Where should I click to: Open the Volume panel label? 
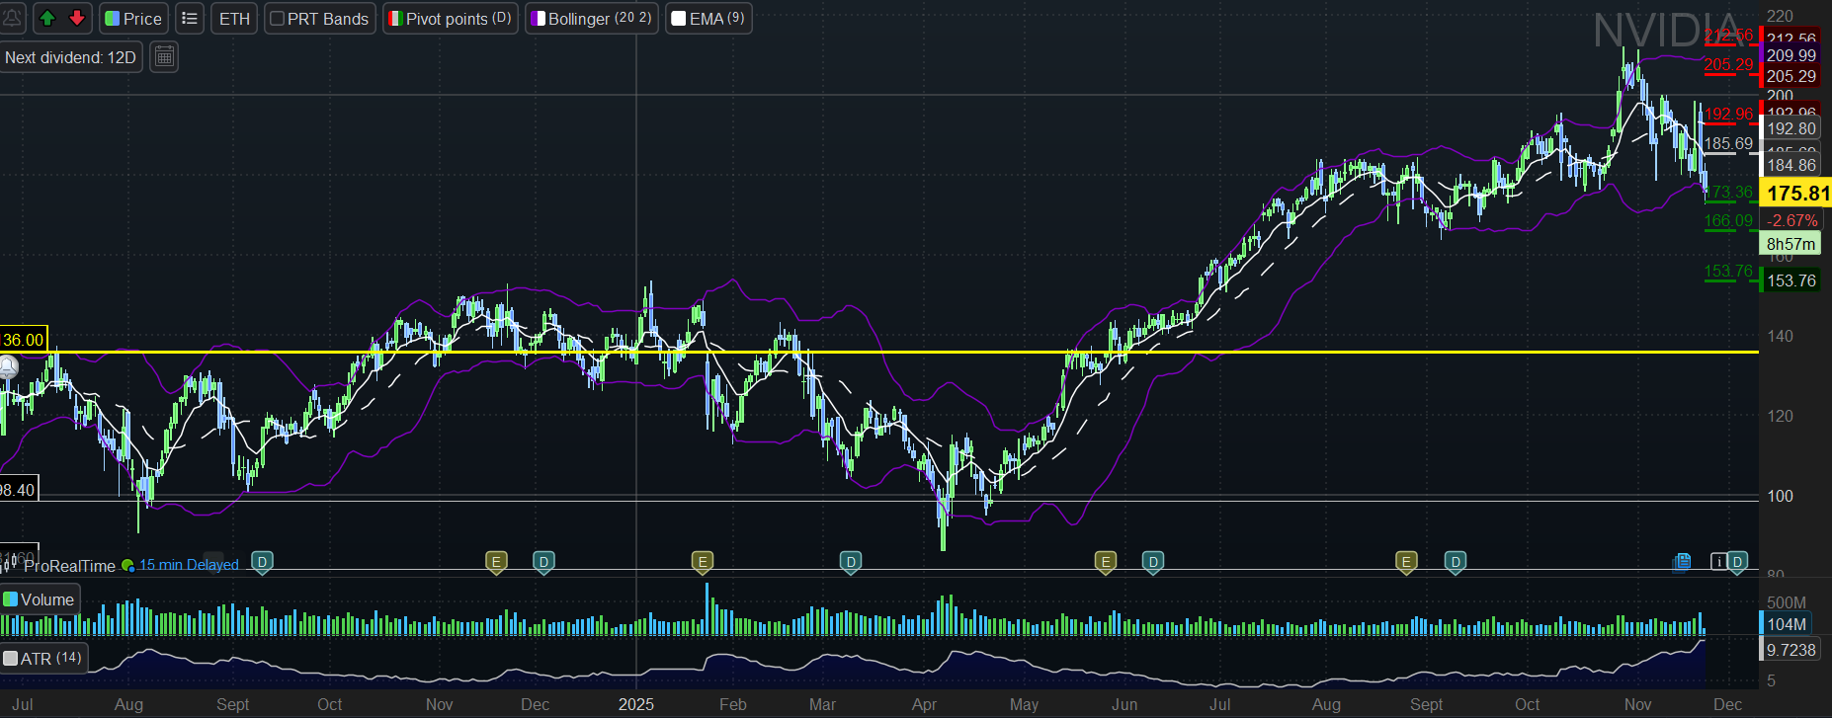(x=40, y=599)
